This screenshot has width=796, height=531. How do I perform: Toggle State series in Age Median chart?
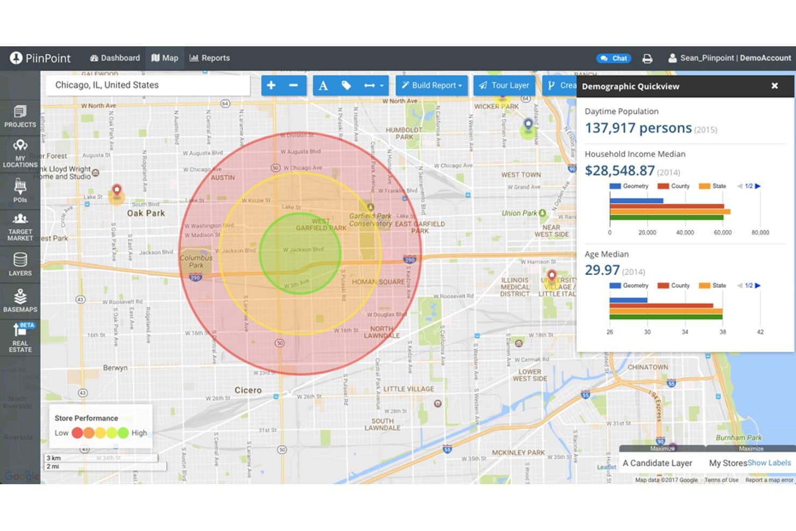712,286
